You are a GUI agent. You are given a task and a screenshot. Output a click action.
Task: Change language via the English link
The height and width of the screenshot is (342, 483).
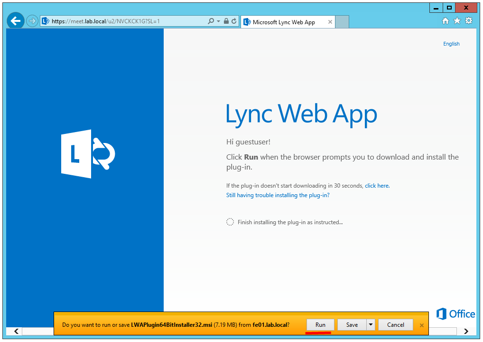[x=451, y=44]
